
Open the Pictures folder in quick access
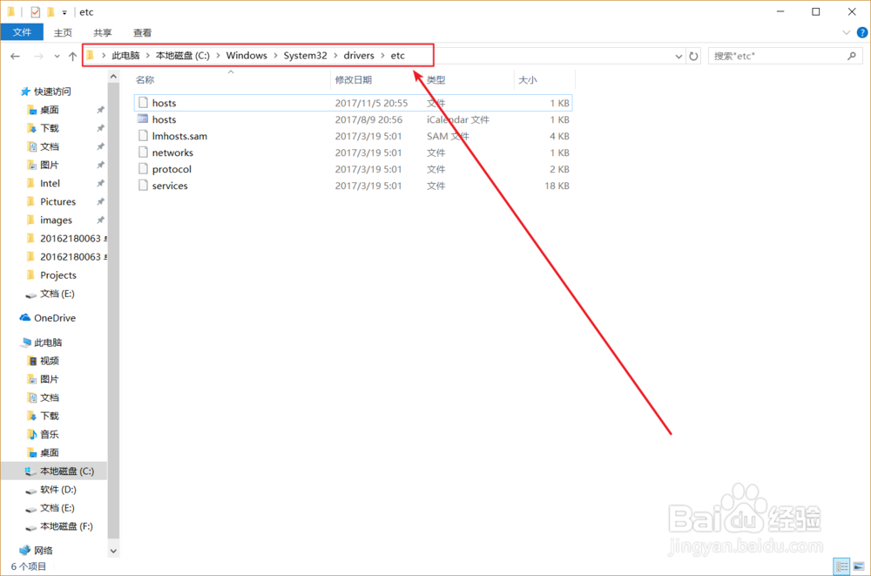57,202
